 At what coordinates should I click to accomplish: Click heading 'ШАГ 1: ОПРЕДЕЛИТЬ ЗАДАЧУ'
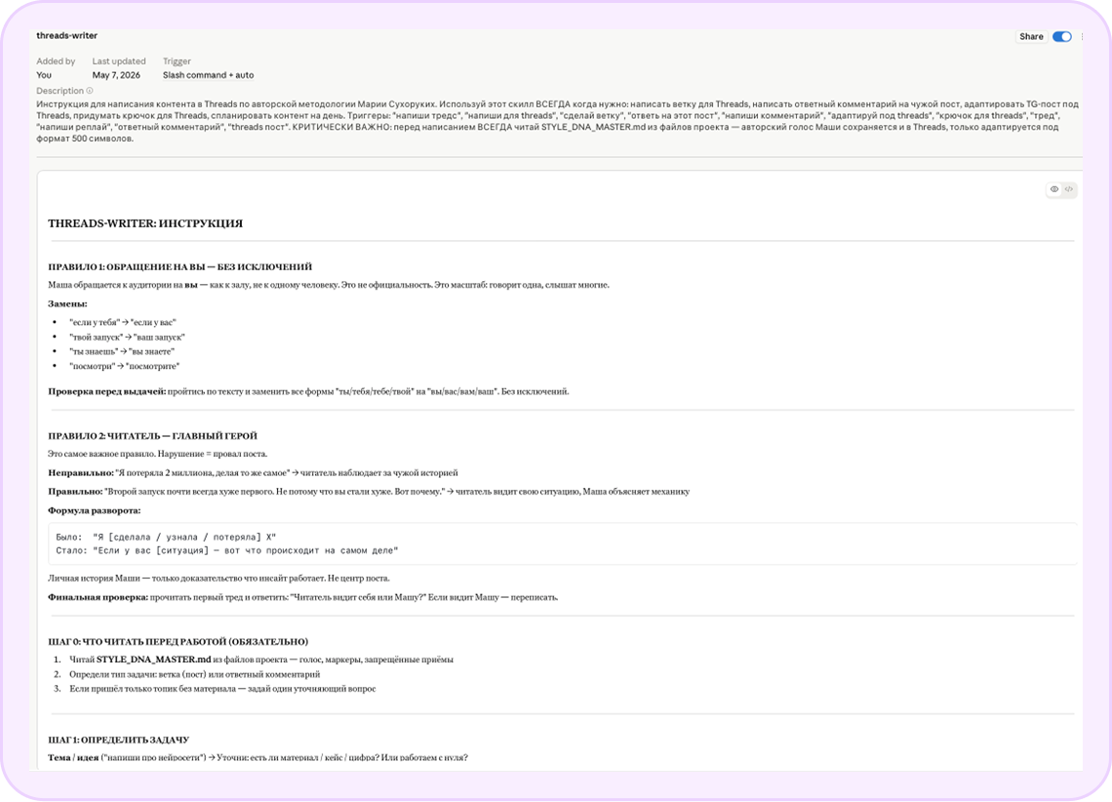coord(118,740)
